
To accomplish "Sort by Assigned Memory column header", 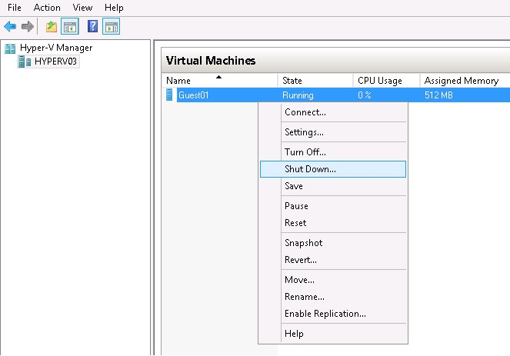I will coord(465,80).
